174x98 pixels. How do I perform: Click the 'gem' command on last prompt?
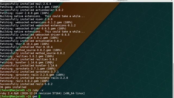coord(35,96)
